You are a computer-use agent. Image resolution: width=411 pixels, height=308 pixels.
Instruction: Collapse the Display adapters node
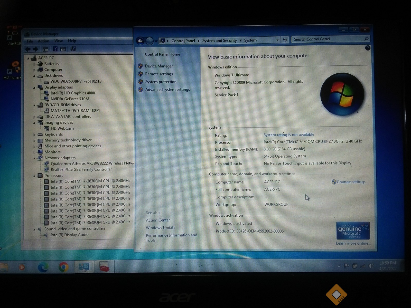pyautogui.click(x=34, y=88)
